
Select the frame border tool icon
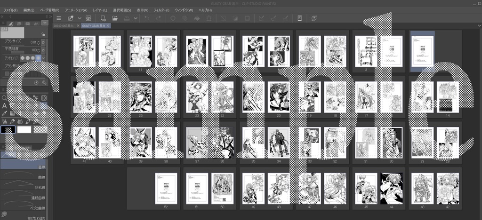44,98
